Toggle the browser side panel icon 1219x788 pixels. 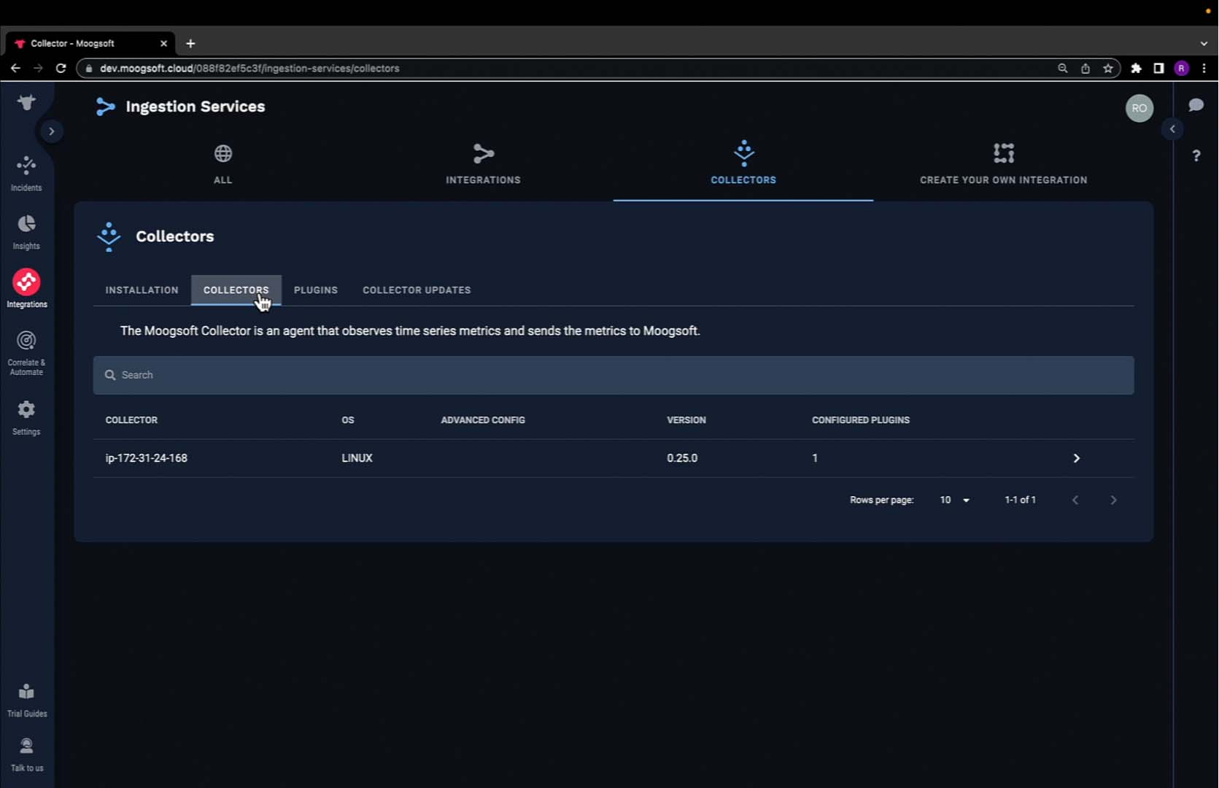point(1158,68)
